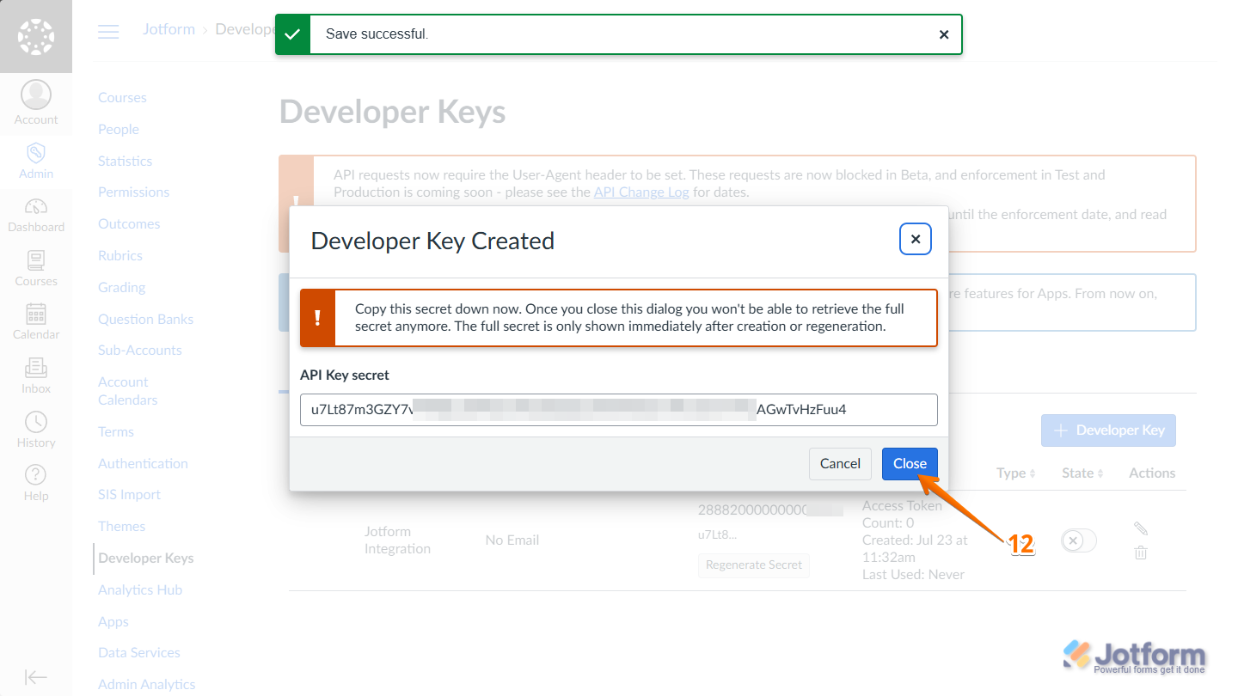Click the Cancel button in dialog

point(840,464)
